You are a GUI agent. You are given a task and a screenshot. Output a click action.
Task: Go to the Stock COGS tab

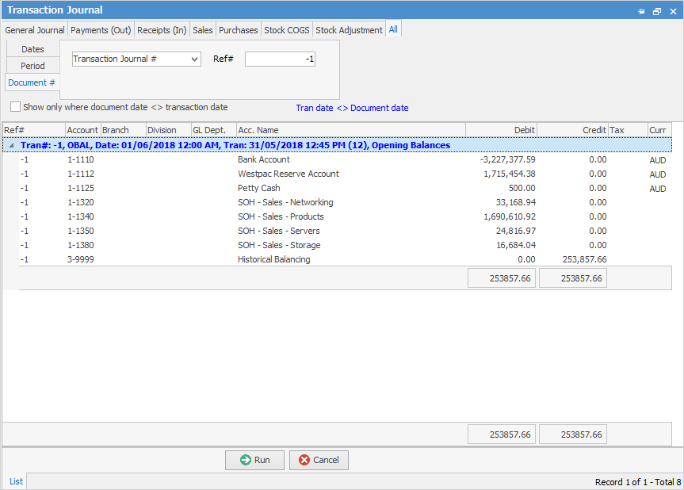point(287,30)
